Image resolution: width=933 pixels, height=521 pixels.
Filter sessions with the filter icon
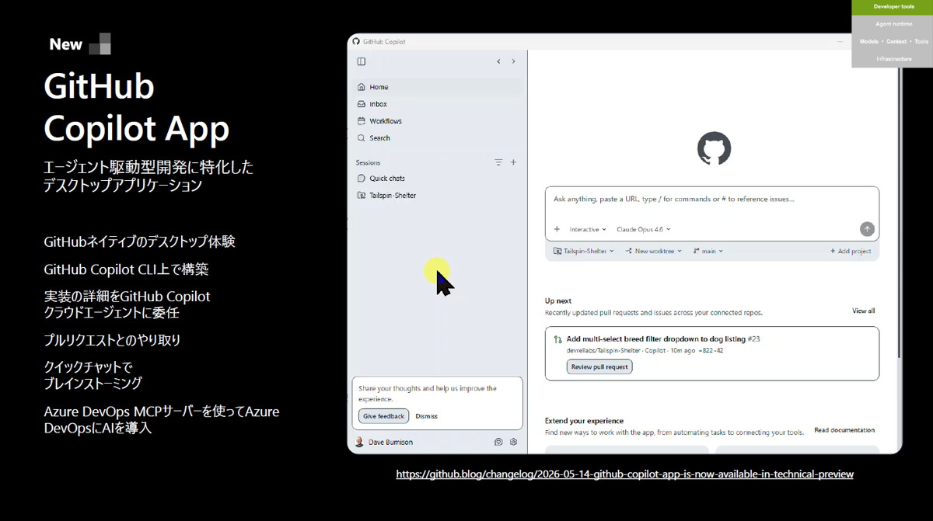click(x=498, y=162)
